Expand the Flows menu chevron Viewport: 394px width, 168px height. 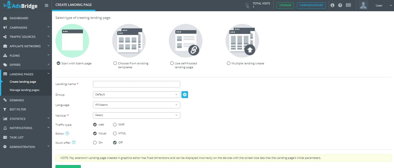coord(48,55)
